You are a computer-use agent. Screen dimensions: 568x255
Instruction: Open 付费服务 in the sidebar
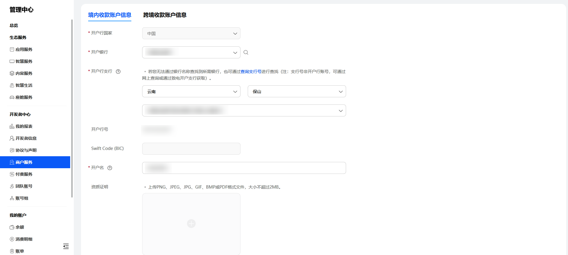pos(24,174)
